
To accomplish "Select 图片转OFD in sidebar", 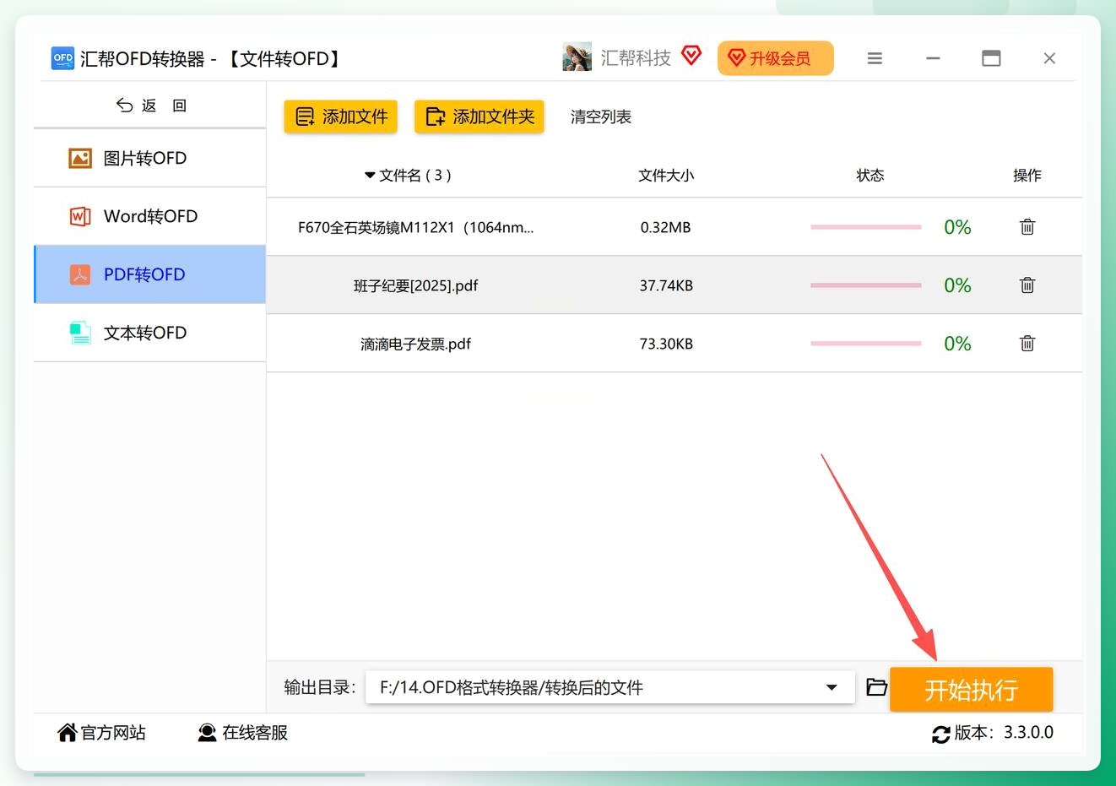I will tap(150, 158).
